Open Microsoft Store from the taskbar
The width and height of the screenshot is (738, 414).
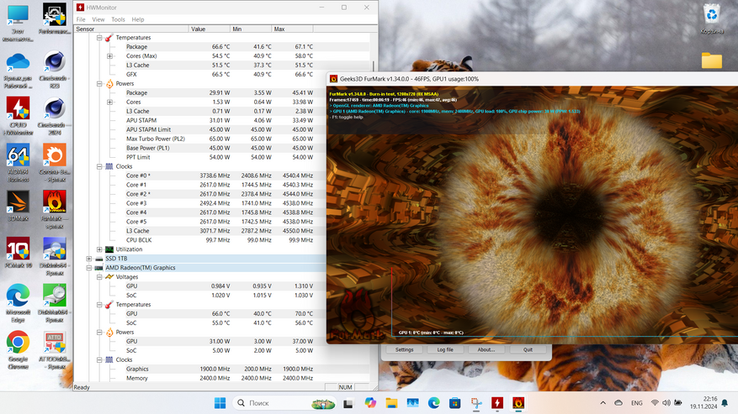point(454,403)
